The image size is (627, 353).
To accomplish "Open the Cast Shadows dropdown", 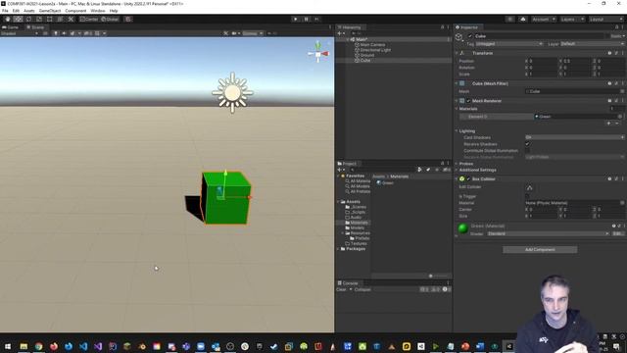I will coord(575,137).
